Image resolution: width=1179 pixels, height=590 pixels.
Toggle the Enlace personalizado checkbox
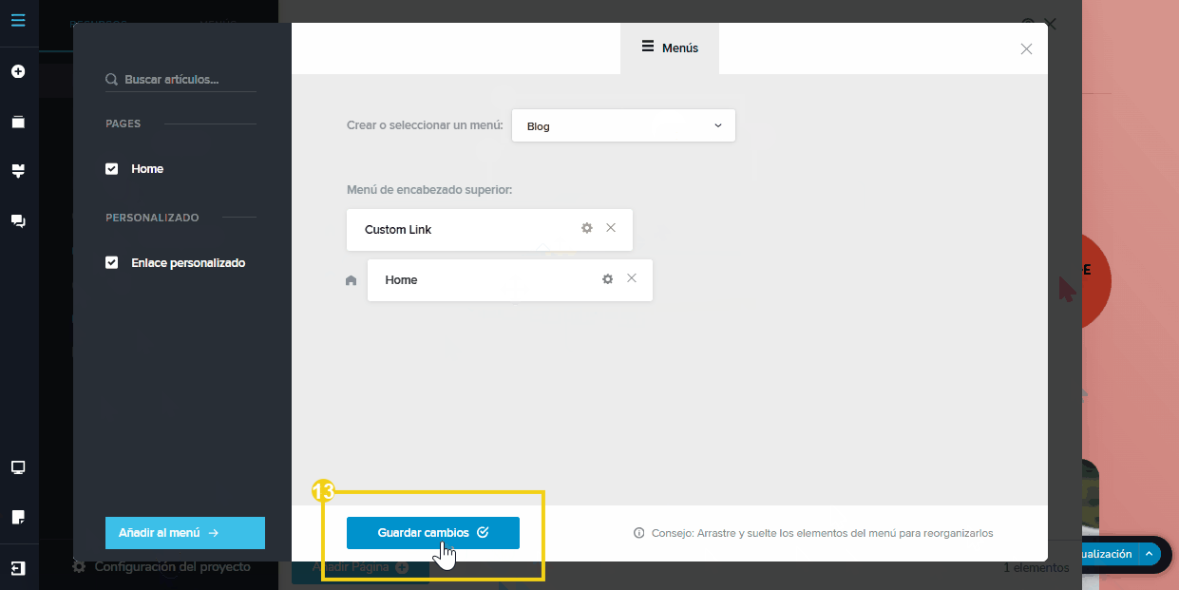(112, 263)
